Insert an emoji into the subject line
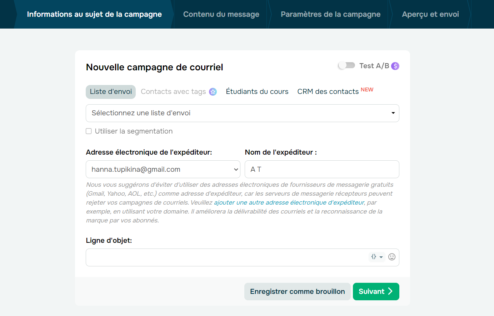The image size is (494, 316). tap(392, 257)
